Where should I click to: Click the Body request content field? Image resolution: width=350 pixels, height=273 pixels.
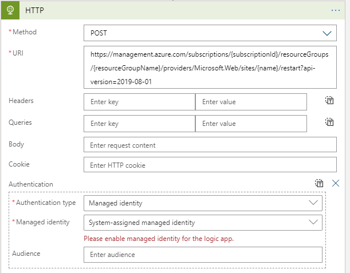210,145
